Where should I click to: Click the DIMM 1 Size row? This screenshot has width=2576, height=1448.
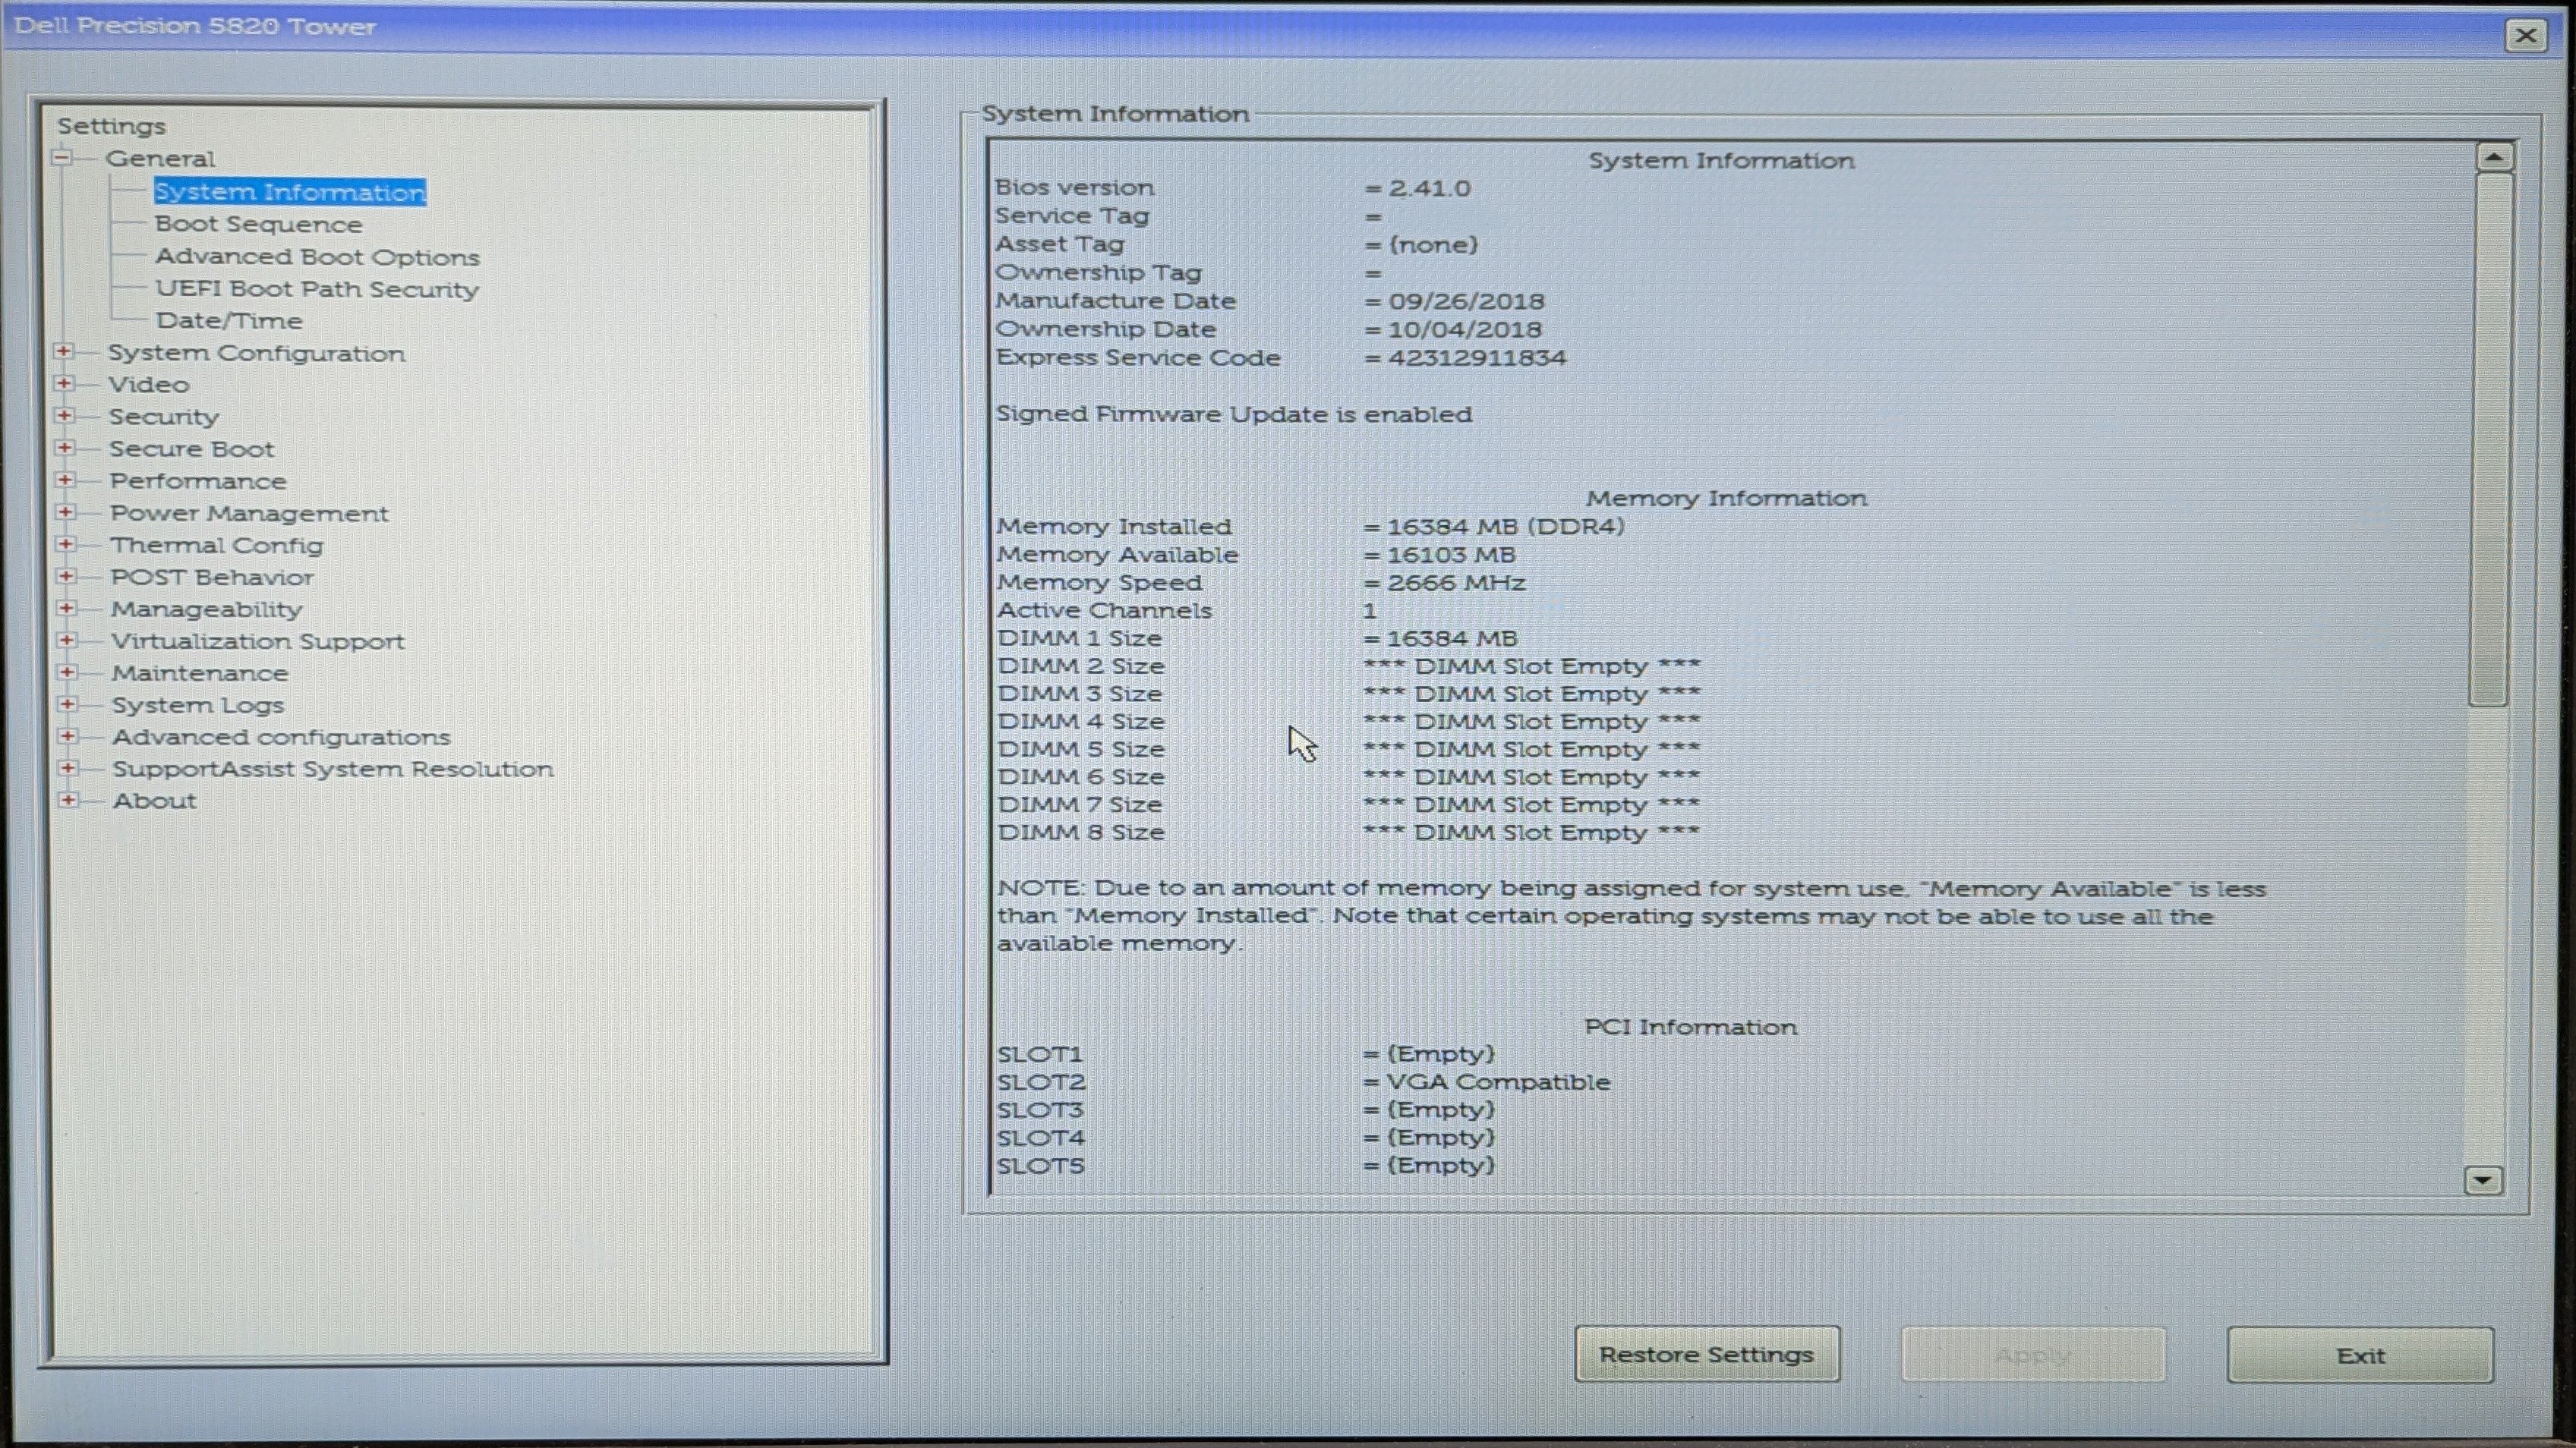coord(1257,637)
